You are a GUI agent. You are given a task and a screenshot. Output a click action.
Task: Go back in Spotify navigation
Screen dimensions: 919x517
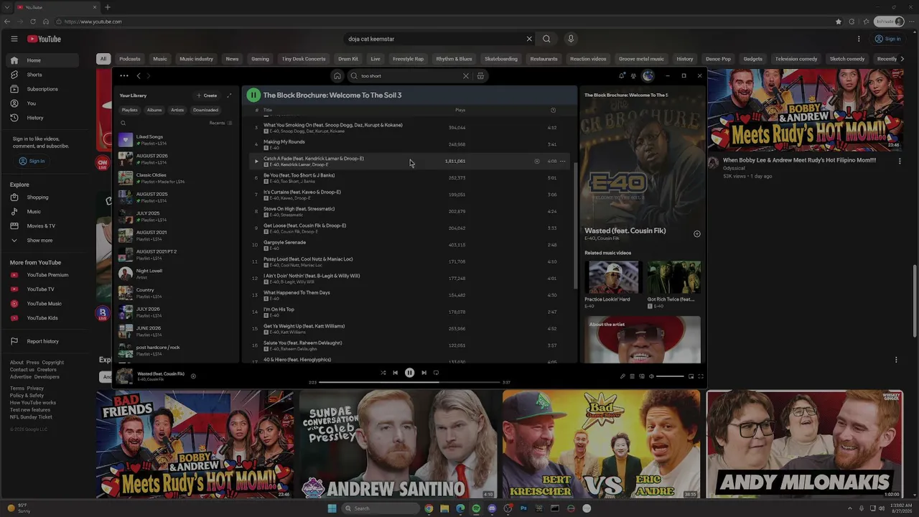tap(139, 75)
